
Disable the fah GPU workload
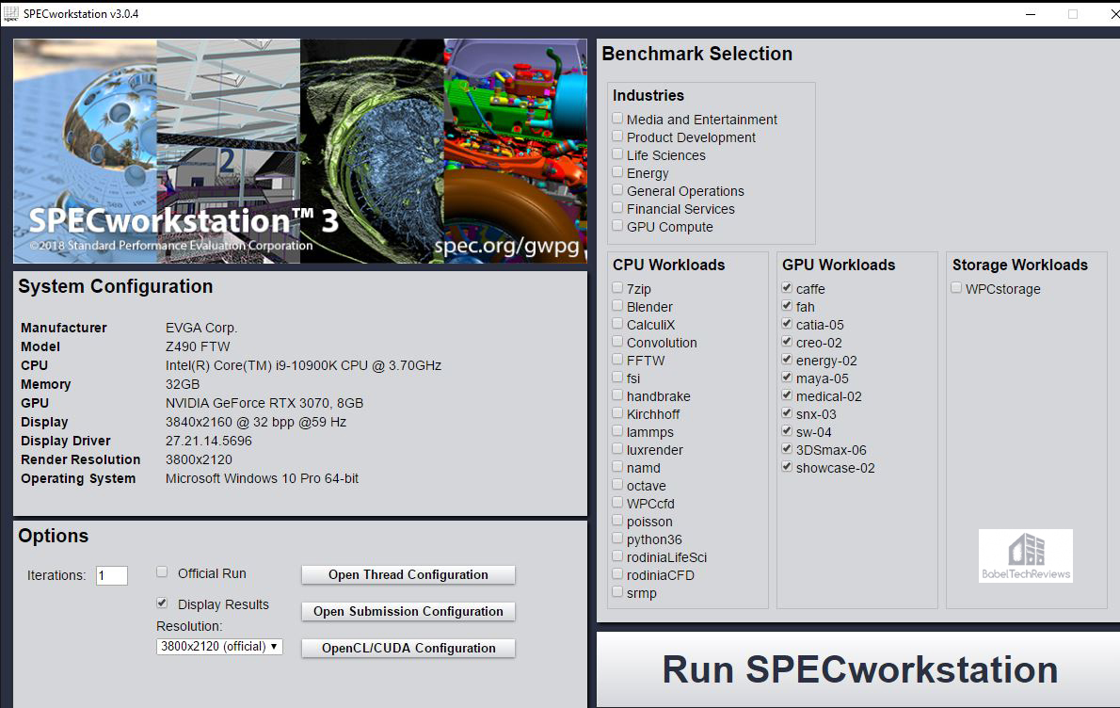(x=787, y=306)
